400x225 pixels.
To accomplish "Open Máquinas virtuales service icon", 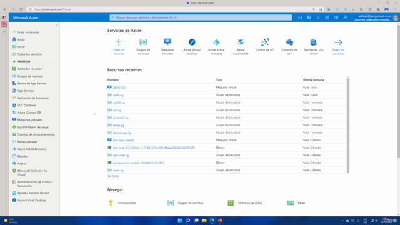I will point(167,42).
